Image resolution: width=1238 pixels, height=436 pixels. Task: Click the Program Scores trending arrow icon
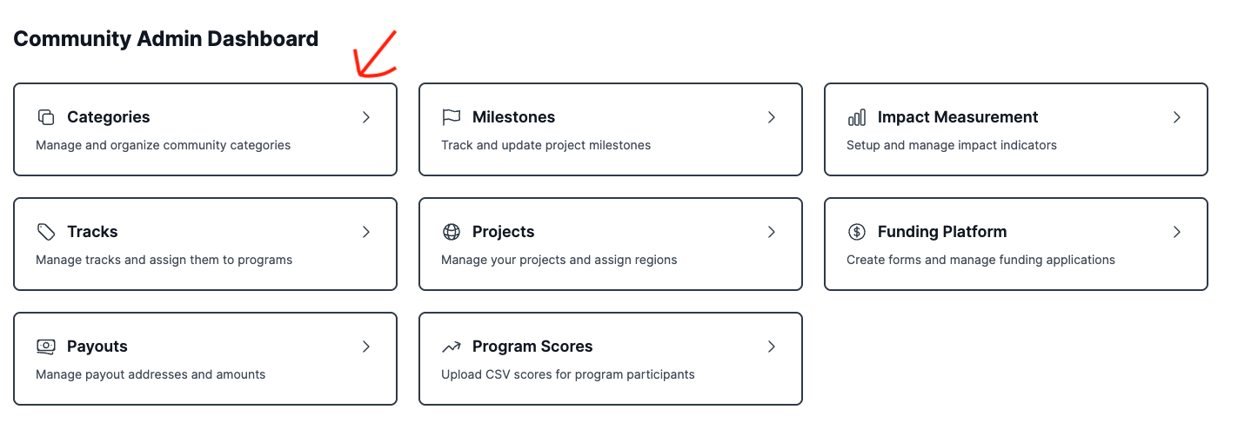(452, 347)
